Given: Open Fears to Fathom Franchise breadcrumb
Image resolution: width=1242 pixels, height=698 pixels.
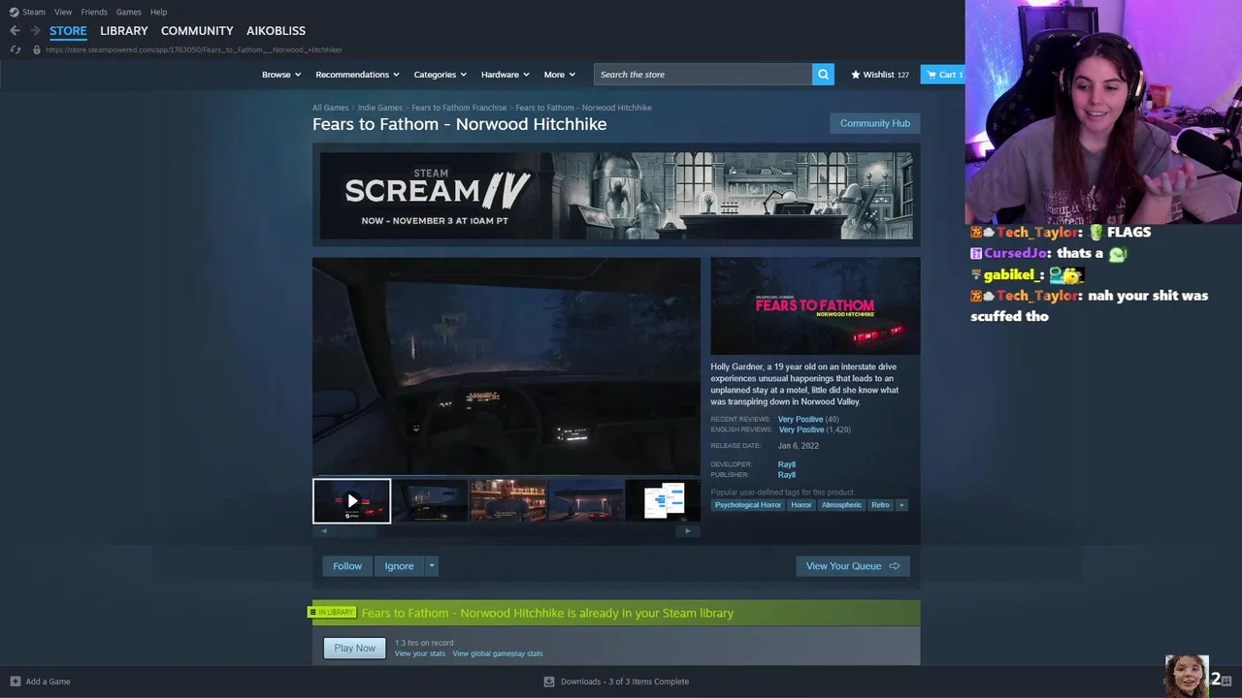Looking at the screenshot, I should [459, 108].
